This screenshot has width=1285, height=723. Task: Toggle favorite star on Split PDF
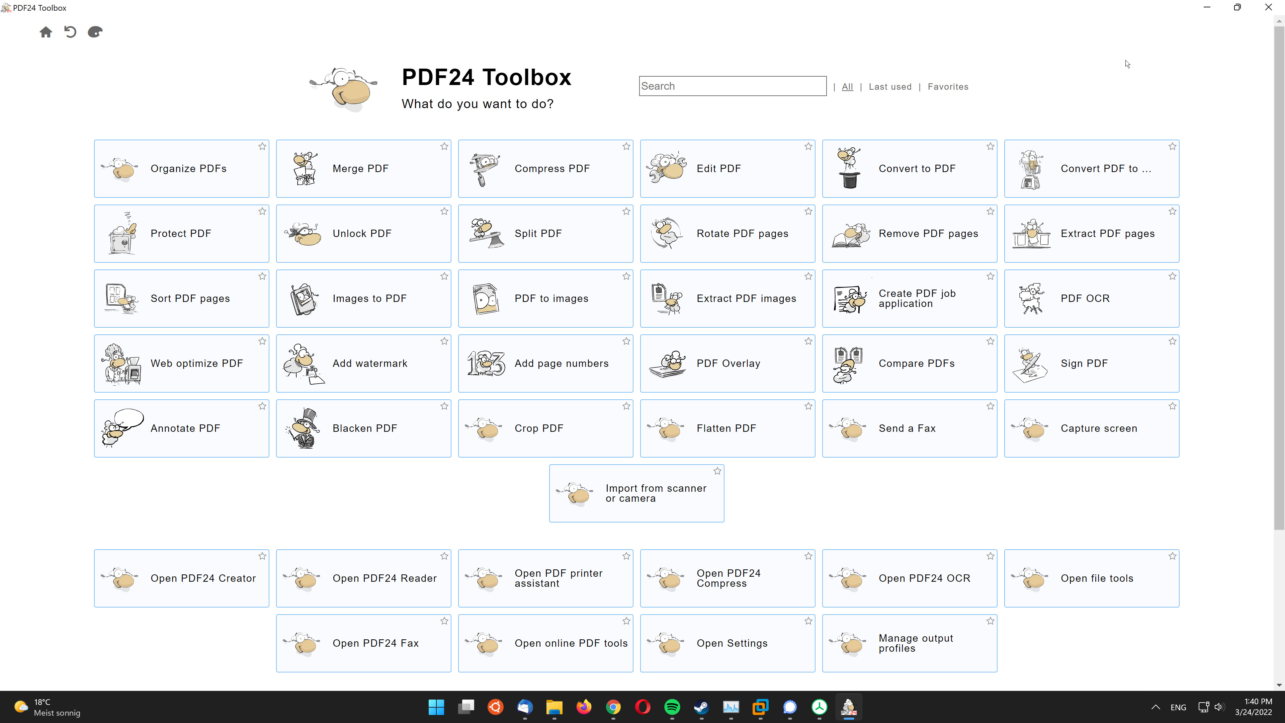coord(626,211)
